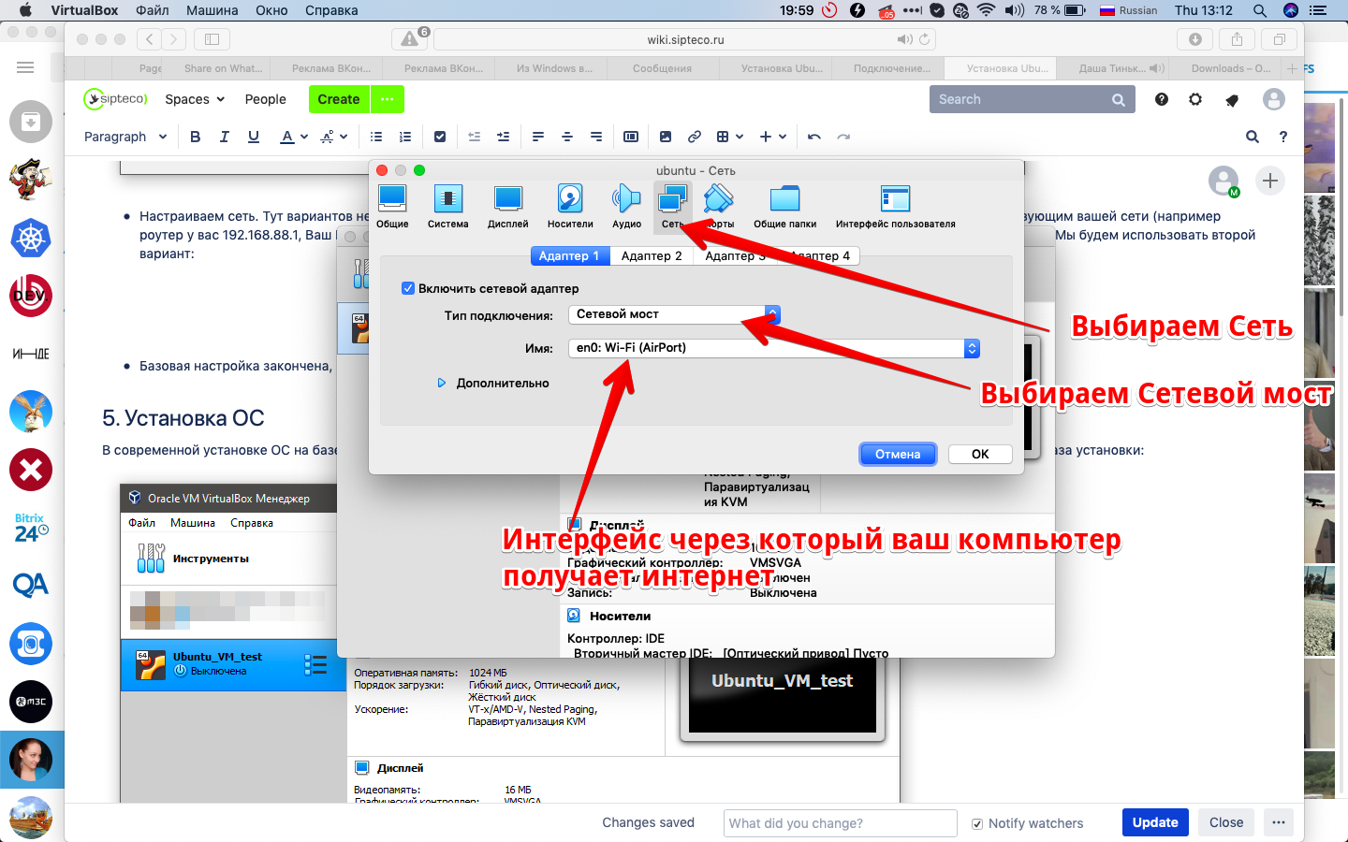Open the red X icon in left sidebar
The width and height of the screenshot is (1348, 842).
pyautogui.click(x=31, y=470)
